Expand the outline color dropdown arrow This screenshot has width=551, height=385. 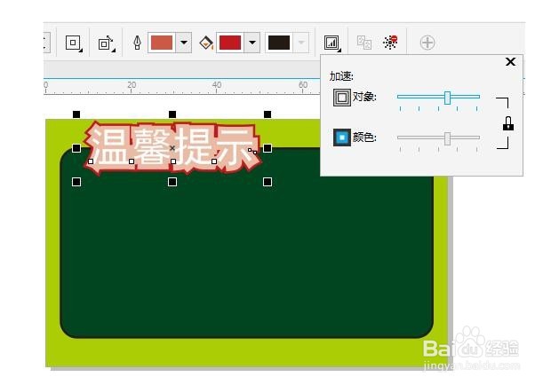pos(183,43)
